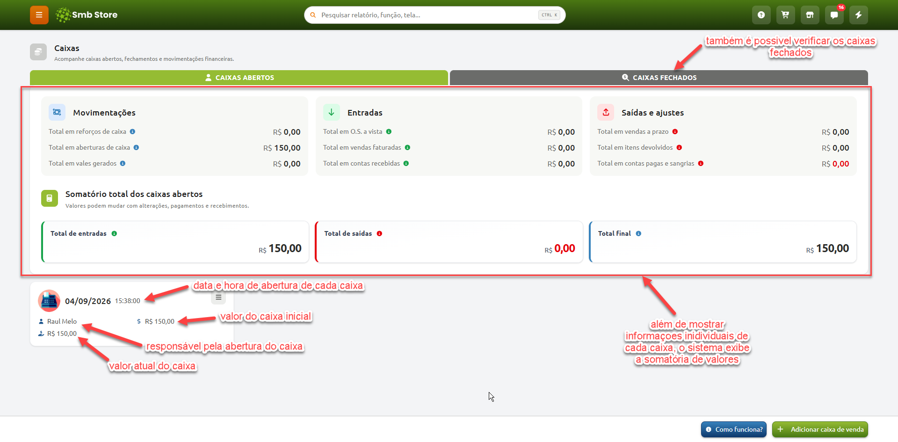Show info for Total em vendas faturadas
898x442 pixels.
[x=407, y=148]
